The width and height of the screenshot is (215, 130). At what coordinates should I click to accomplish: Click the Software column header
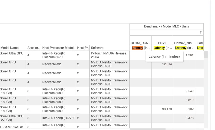click(97, 48)
